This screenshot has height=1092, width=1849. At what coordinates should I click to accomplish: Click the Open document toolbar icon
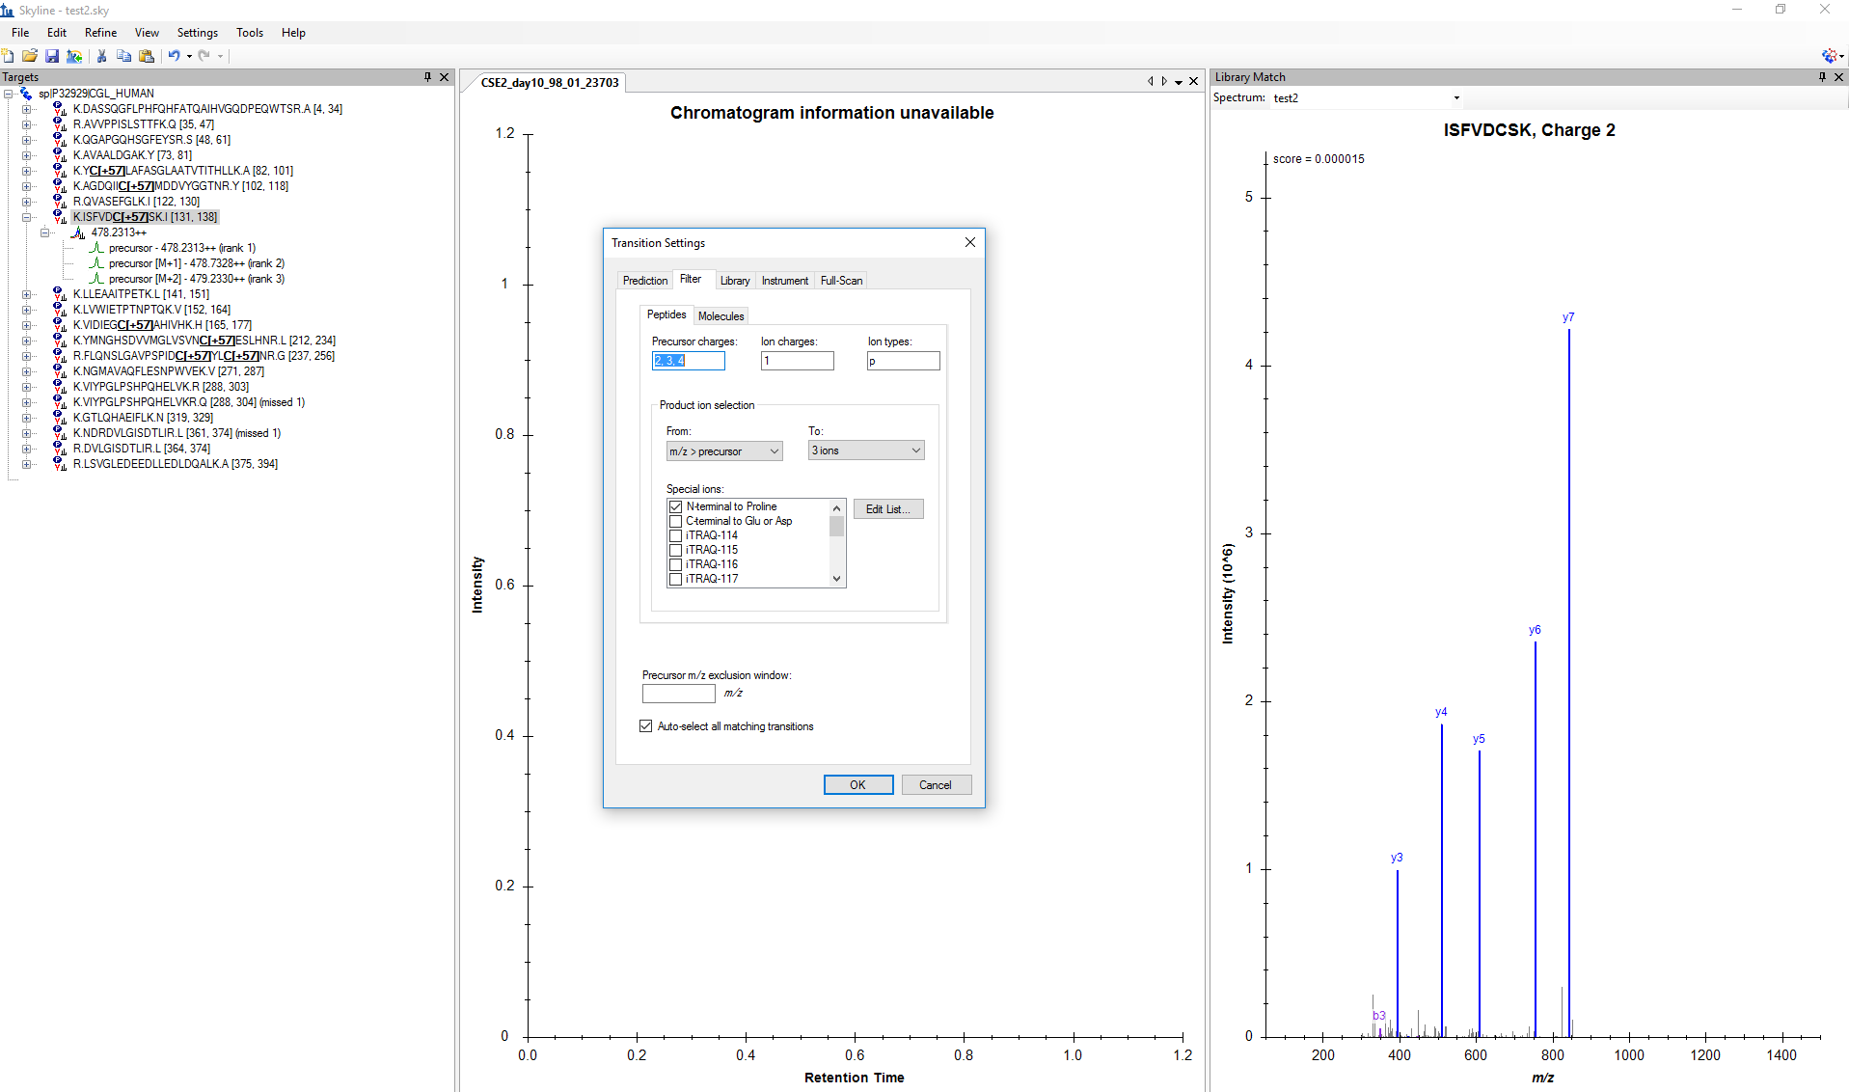pos(30,56)
